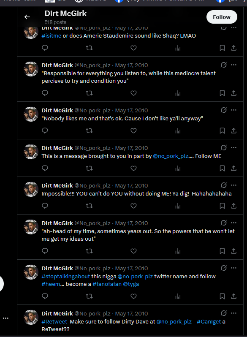Open profile picture on the 'Follow ME' tweet
247x337 pixels.
(31, 152)
